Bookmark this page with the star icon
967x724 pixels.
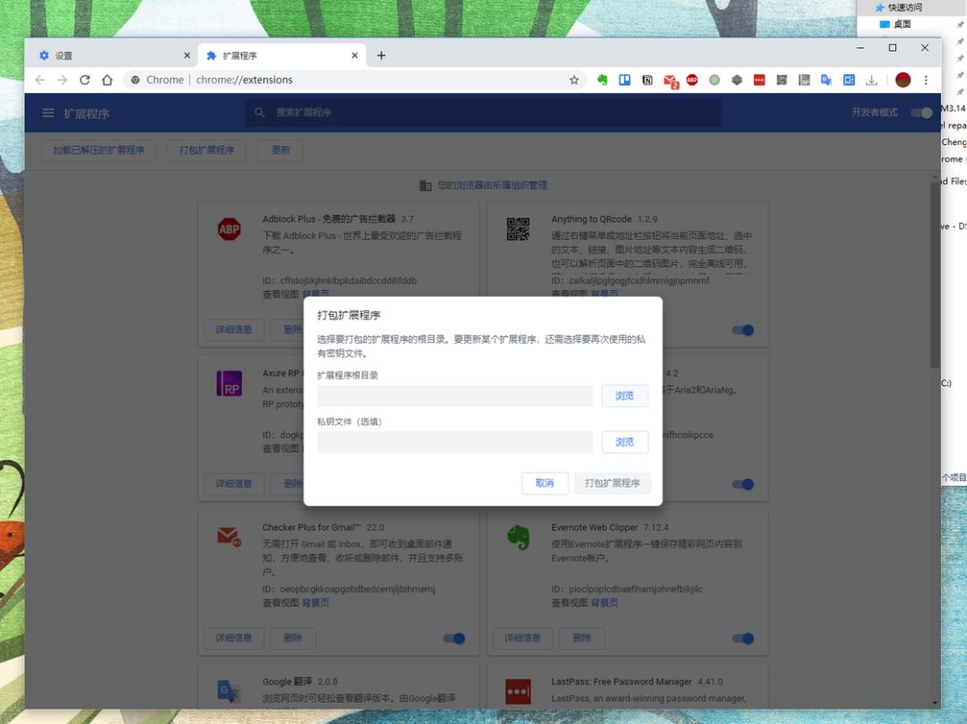coord(574,80)
